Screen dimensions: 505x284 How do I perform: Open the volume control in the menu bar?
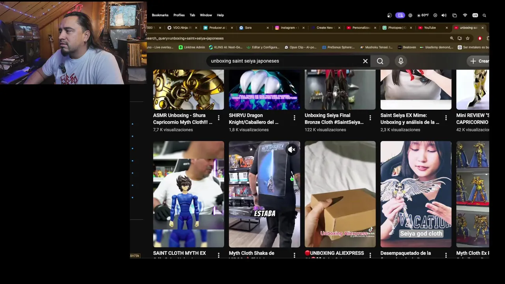click(444, 15)
